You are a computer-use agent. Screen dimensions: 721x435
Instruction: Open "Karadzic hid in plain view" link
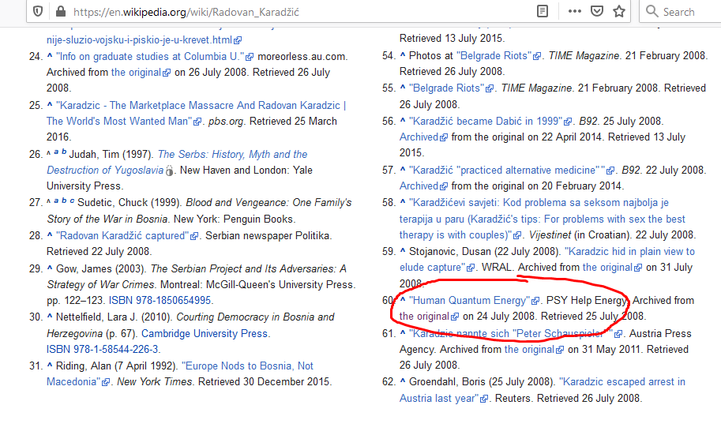(547, 260)
